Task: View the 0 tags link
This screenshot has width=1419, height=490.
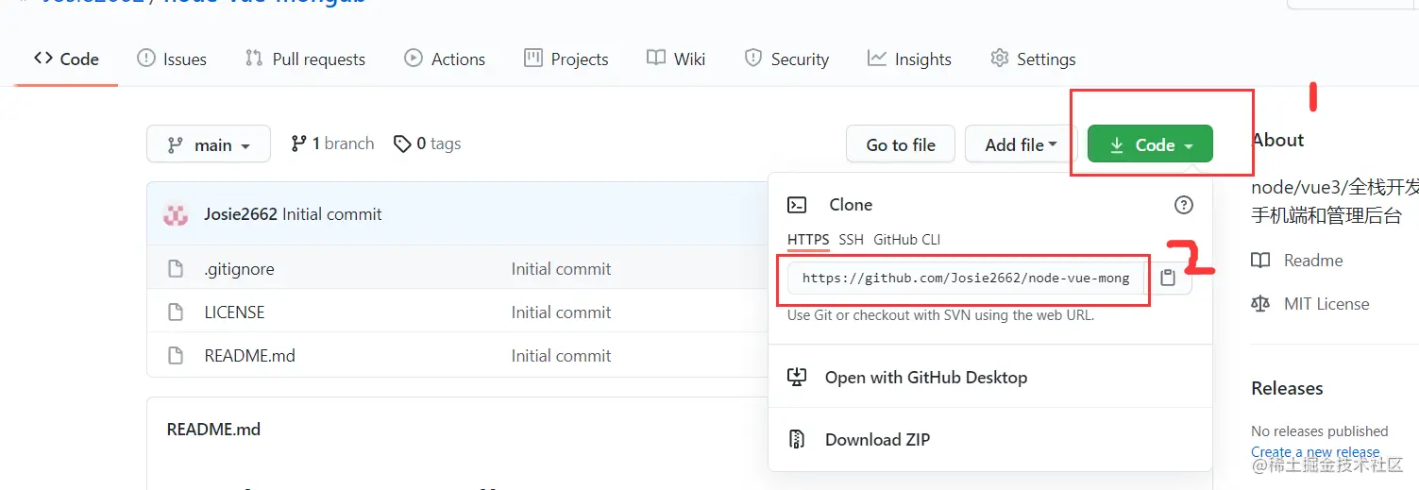Action: tap(427, 144)
